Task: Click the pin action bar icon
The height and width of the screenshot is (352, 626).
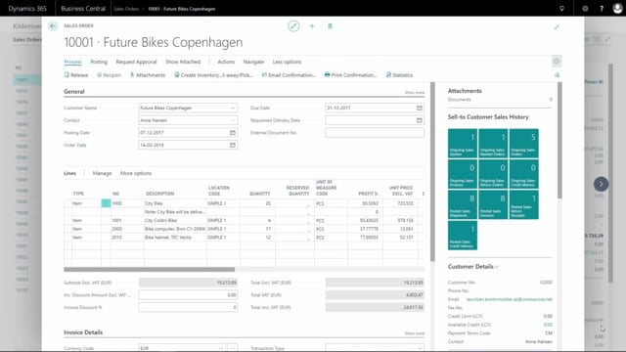Action: click(557, 75)
